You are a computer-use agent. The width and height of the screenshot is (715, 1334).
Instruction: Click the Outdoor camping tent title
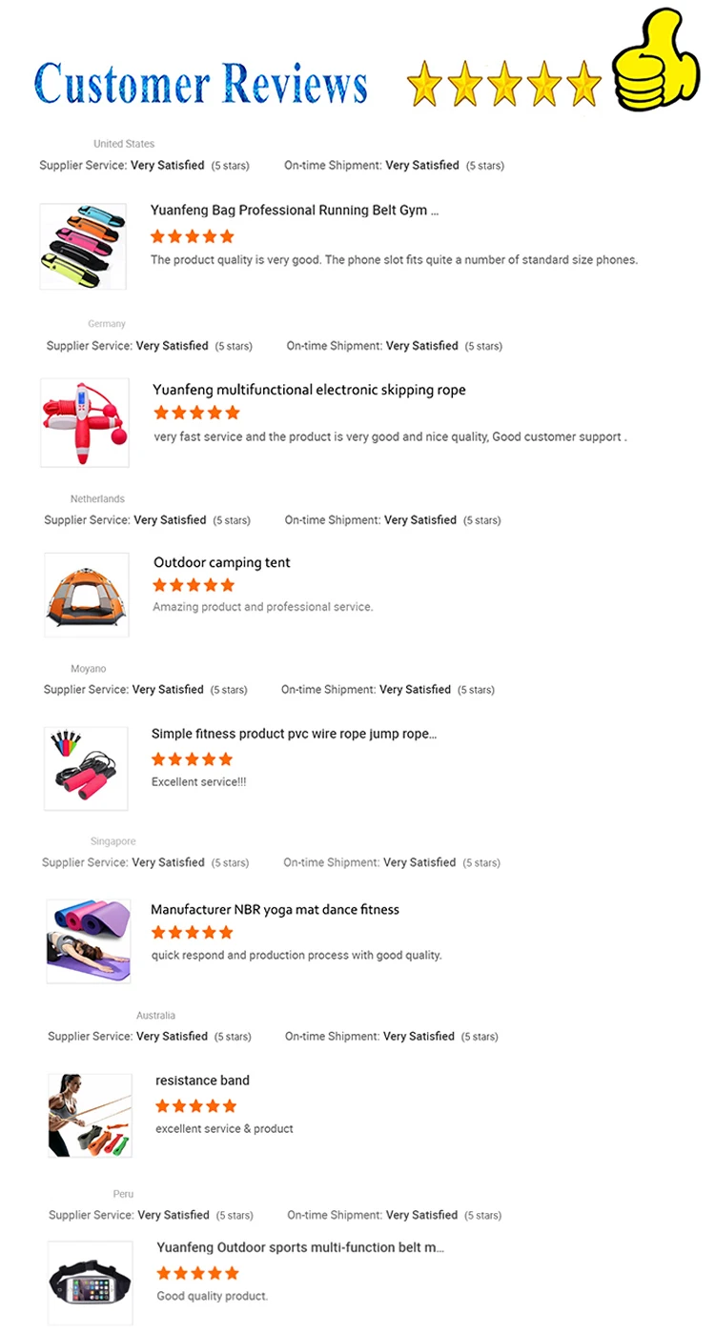[x=222, y=562]
